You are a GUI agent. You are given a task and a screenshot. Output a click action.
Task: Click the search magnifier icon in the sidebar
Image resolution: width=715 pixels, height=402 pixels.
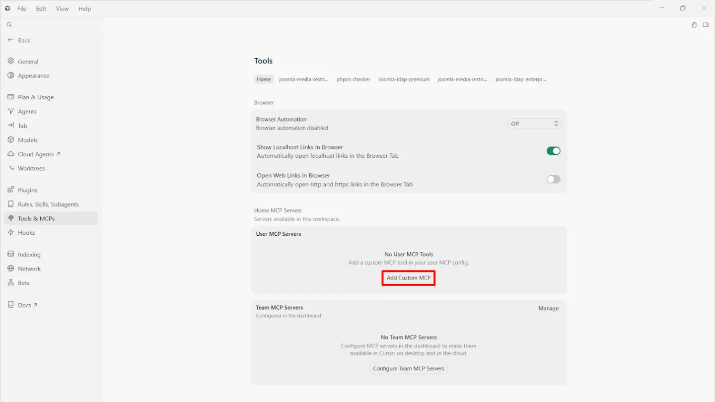[9, 24]
